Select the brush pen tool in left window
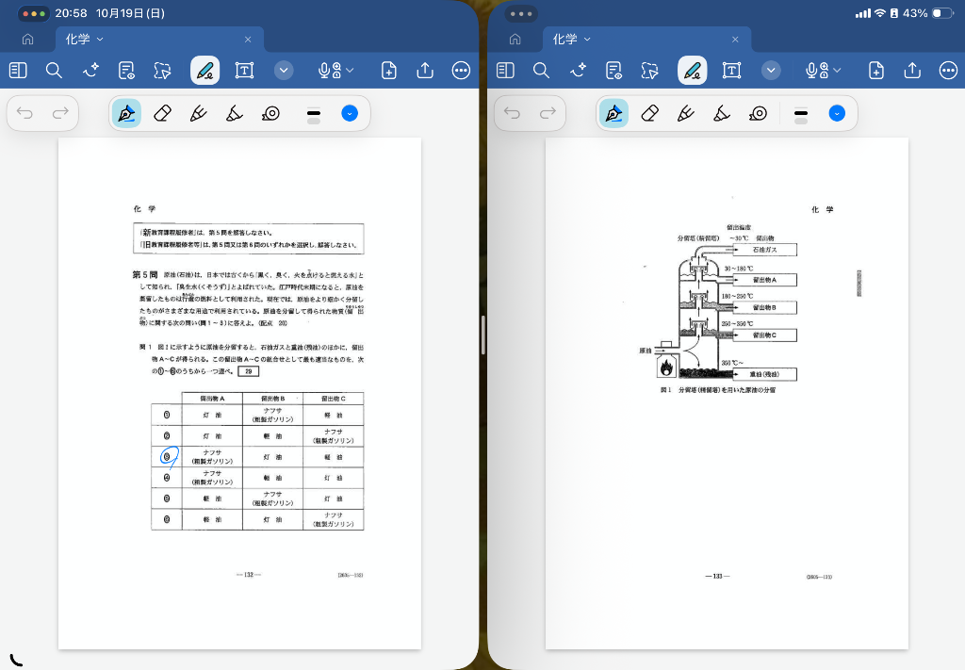 pyautogui.click(x=198, y=114)
